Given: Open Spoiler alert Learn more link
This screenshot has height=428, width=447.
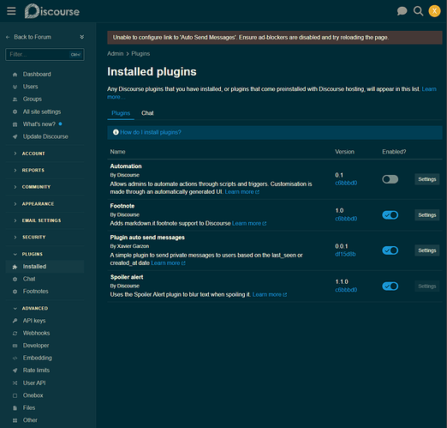Looking at the screenshot, I should click(270, 294).
